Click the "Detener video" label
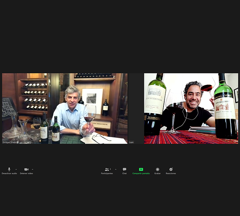Image resolution: width=240 pixels, height=216 pixels. tap(26, 173)
